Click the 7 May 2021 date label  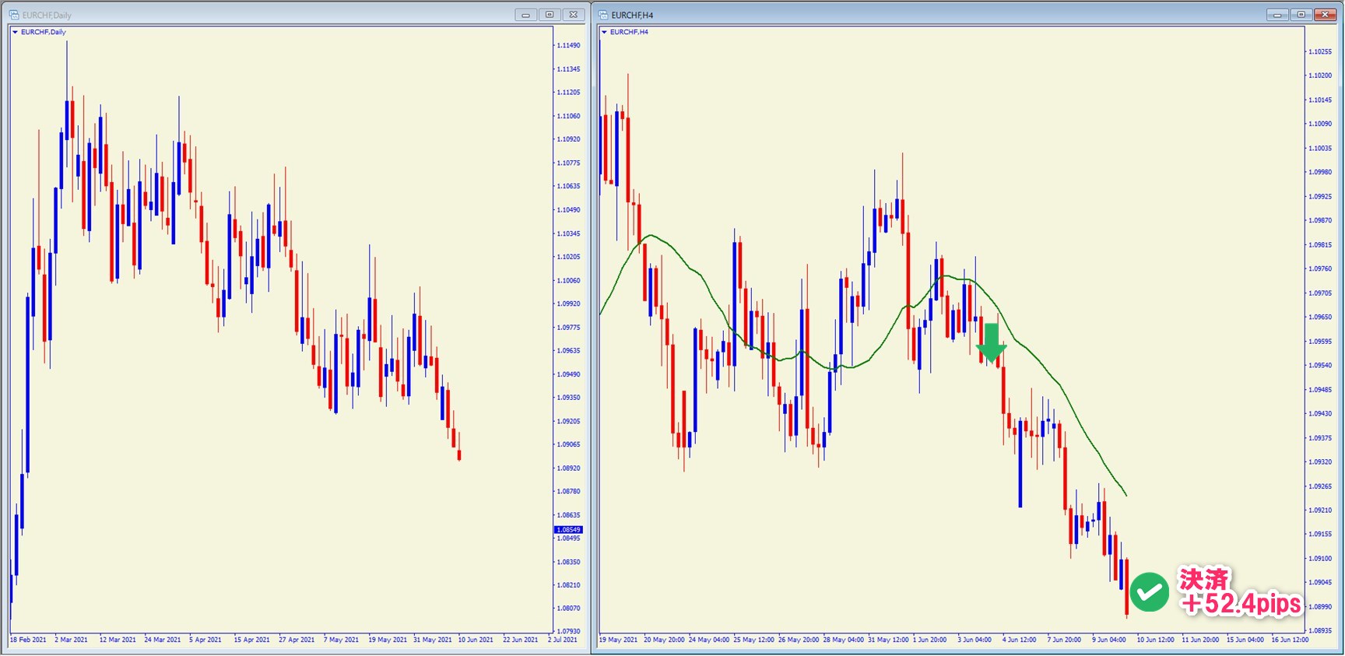(x=341, y=640)
